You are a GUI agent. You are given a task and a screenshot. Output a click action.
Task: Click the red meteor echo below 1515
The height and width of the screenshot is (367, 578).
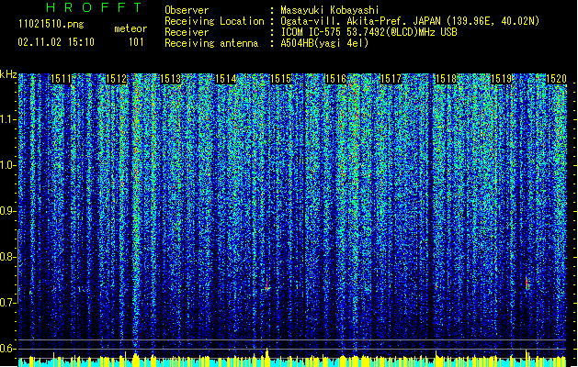click(267, 287)
